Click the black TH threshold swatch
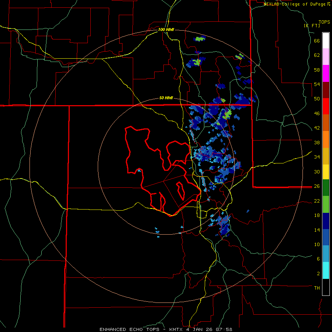The image size is (332, 332). click(x=326, y=287)
